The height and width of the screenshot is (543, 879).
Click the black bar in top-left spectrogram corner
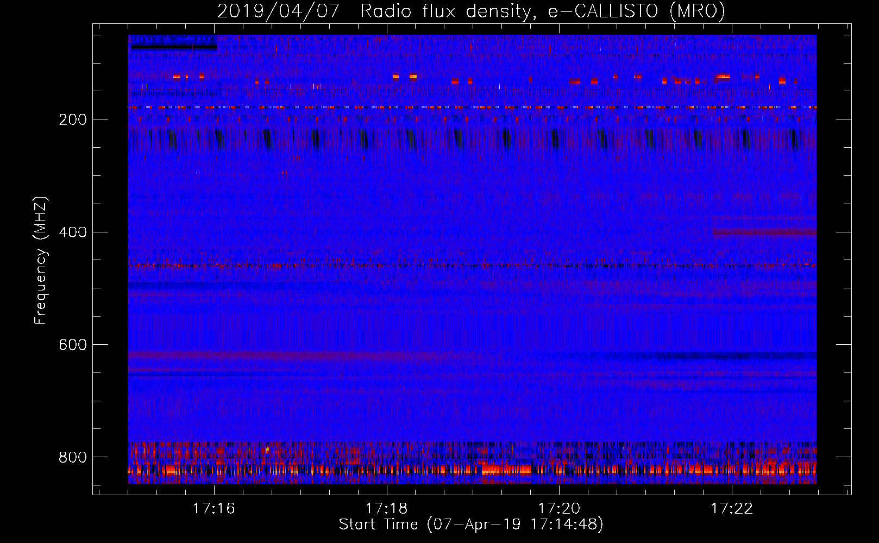174,47
